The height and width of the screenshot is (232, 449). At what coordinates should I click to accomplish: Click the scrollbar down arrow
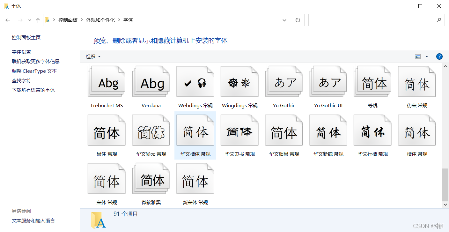445,204
